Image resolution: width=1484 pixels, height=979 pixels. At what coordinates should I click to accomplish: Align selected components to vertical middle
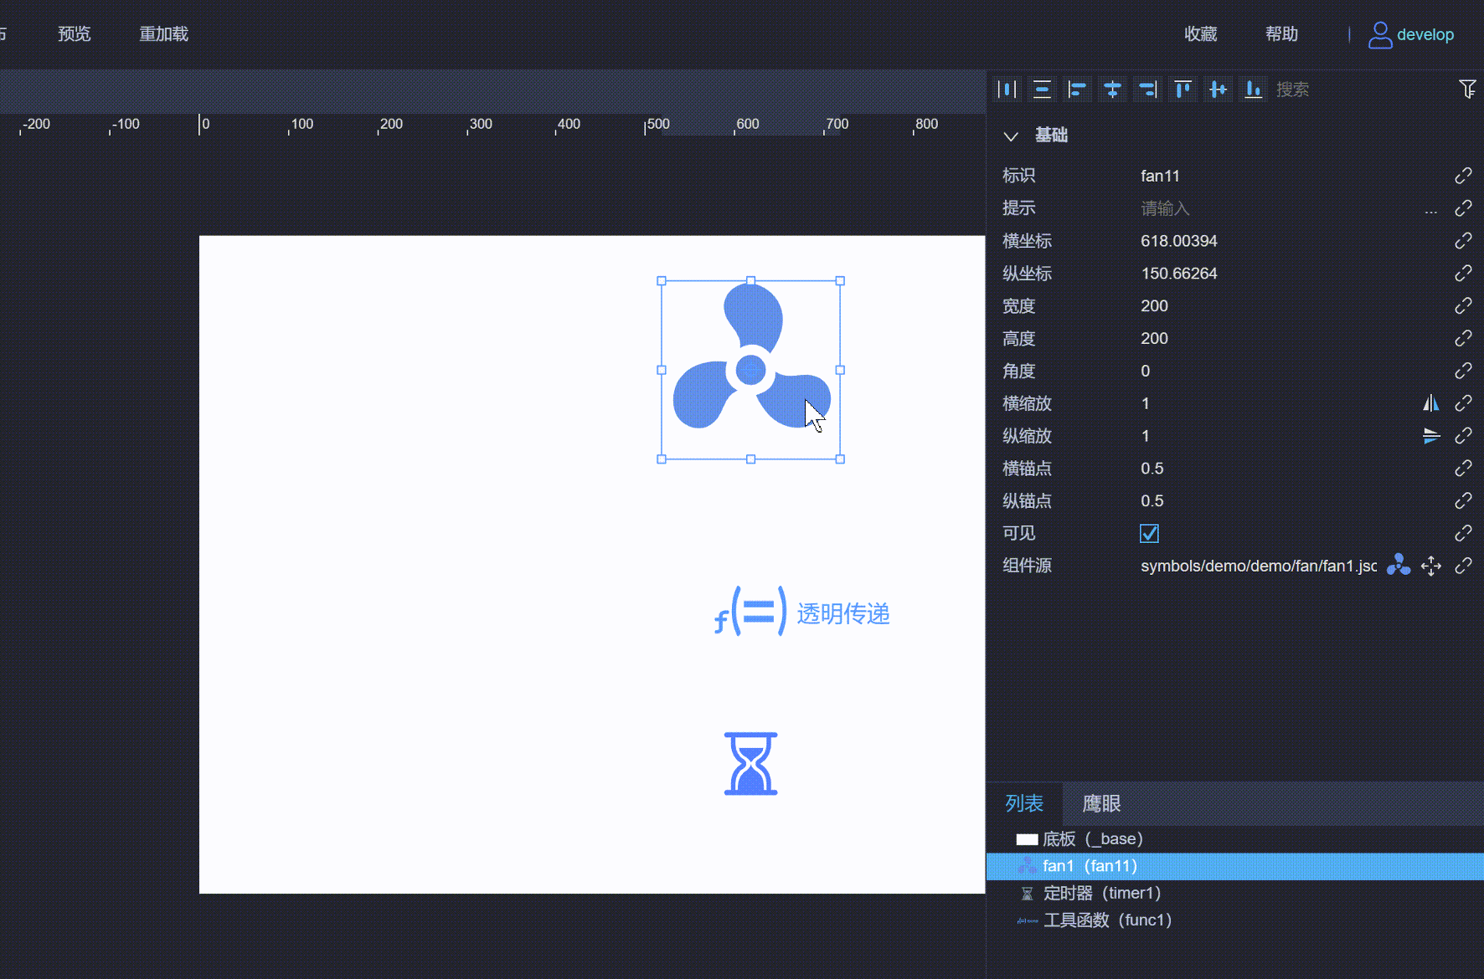pos(1219,90)
